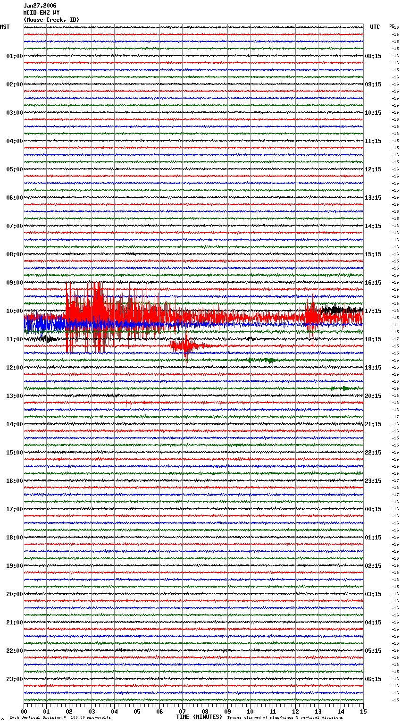The image size is (401, 724).
Task: Click the 02:15 UTC time label
Action: [373, 566]
